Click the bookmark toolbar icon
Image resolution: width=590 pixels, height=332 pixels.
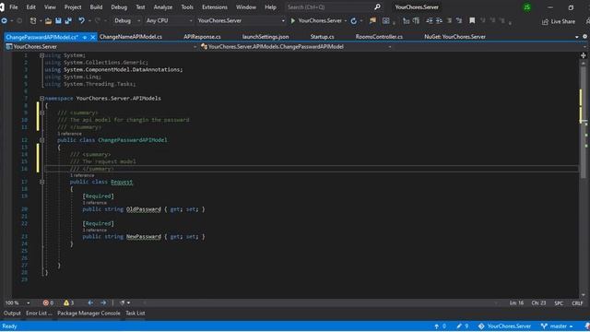click(x=472, y=20)
